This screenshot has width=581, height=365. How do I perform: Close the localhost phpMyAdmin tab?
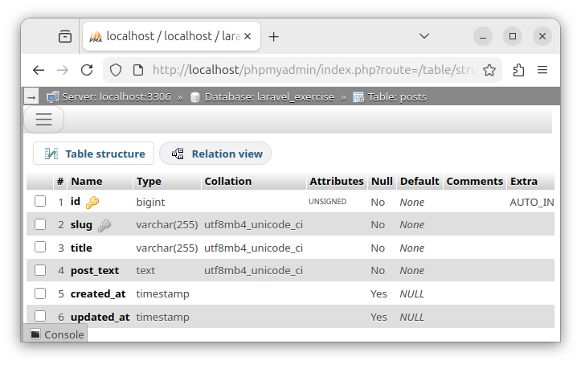pos(248,36)
